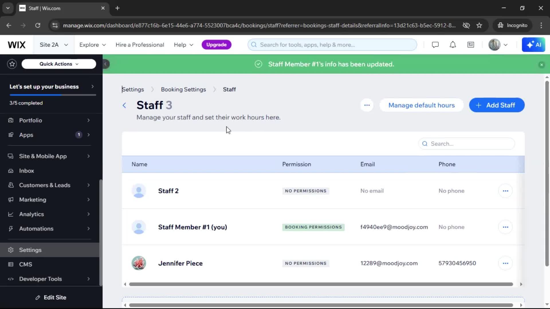
Task: Open the chat messages icon
Action: pyautogui.click(x=435, y=45)
